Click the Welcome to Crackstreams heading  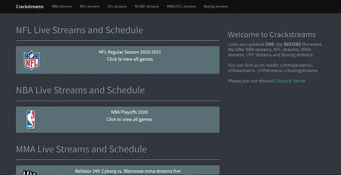point(272,35)
